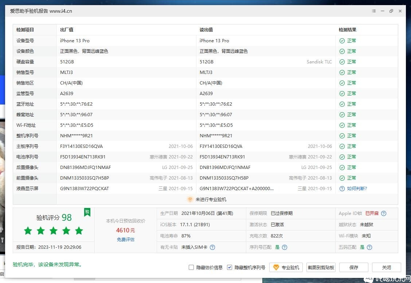Click the Apple ID锁 已开启 status
411x283 pixels.
click(x=372, y=213)
